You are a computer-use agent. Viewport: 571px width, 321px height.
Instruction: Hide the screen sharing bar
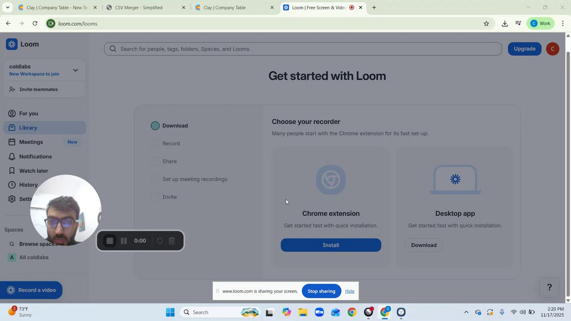pyautogui.click(x=350, y=291)
